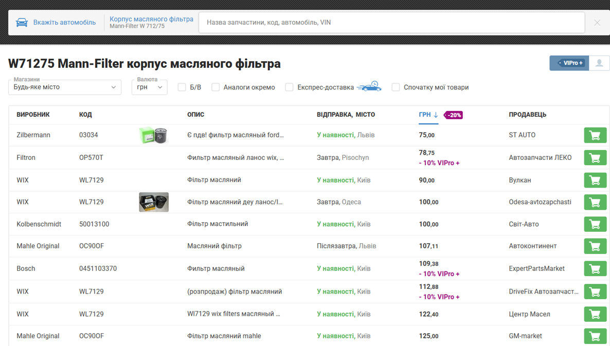
Task: Enable Спочатку мої товари checkbox
Action: pyautogui.click(x=396, y=87)
